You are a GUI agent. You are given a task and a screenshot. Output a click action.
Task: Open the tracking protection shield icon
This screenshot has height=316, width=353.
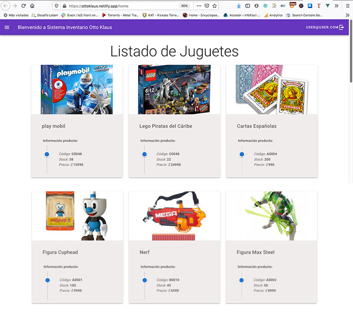(56, 6)
